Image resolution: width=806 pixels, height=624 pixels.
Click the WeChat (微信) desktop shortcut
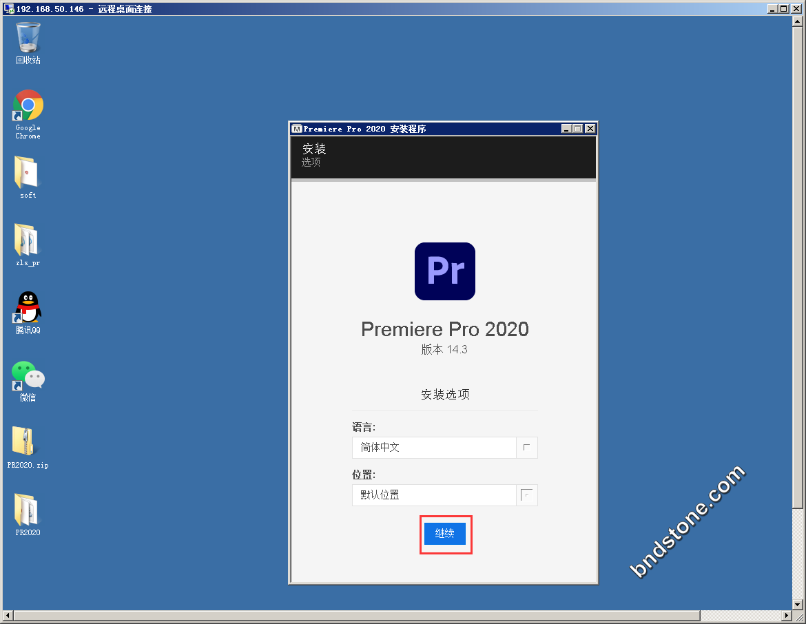[28, 375]
